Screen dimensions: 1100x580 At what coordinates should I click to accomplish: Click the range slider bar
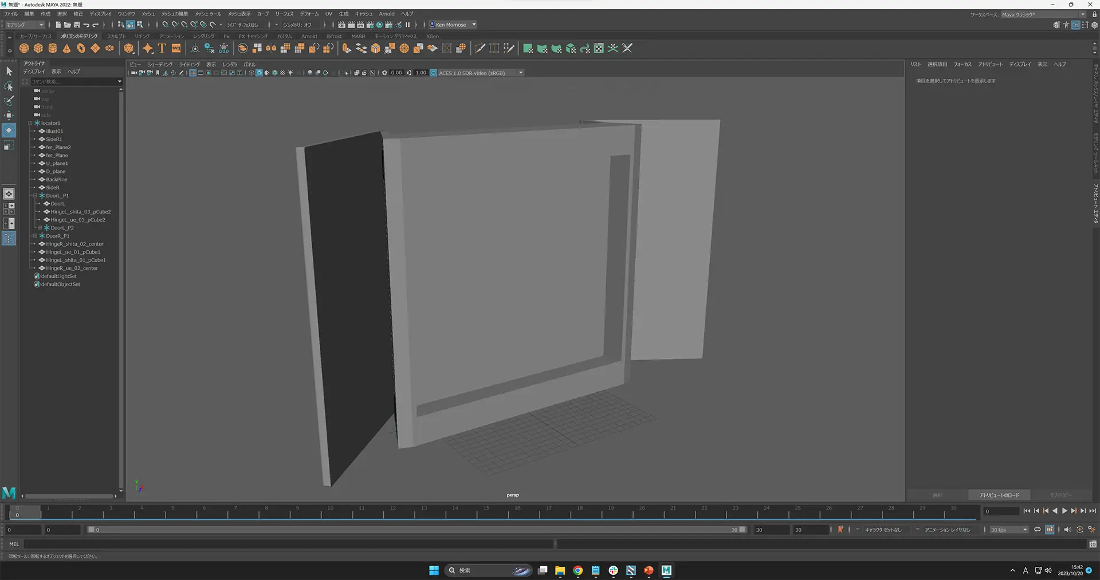(x=417, y=530)
